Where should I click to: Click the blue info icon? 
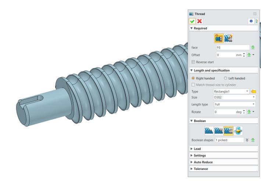(x=251, y=21)
